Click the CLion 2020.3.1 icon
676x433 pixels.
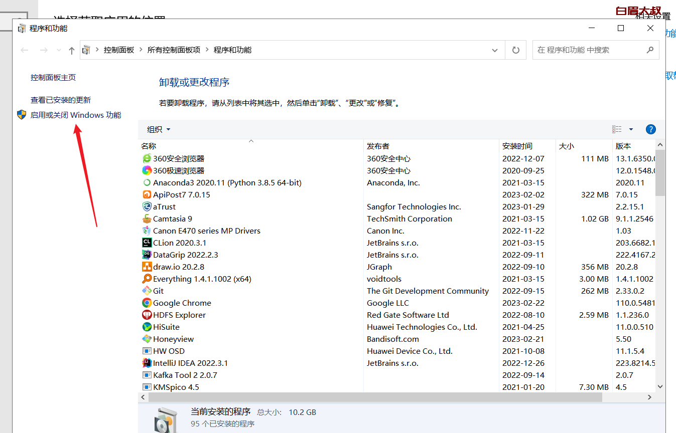[147, 243]
